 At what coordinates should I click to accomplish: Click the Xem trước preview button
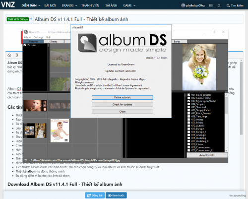116,196
